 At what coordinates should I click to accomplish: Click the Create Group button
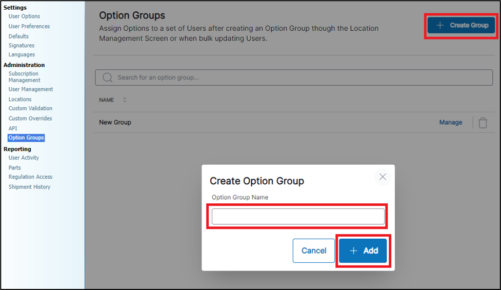461,25
